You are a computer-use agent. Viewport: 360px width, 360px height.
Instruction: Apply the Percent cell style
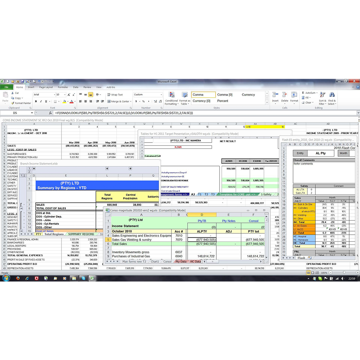point(223,101)
